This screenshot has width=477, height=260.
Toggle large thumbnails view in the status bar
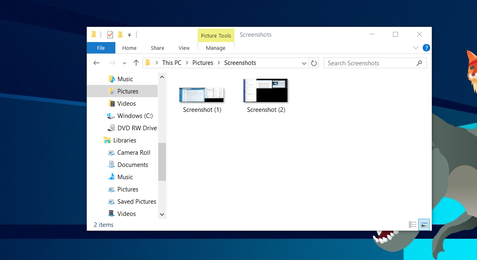424,224
